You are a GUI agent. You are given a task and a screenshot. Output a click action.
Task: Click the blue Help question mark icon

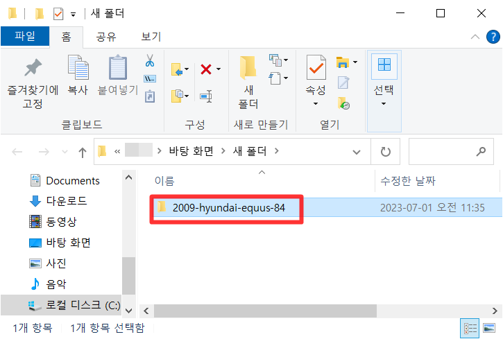[x=493, y=37]
